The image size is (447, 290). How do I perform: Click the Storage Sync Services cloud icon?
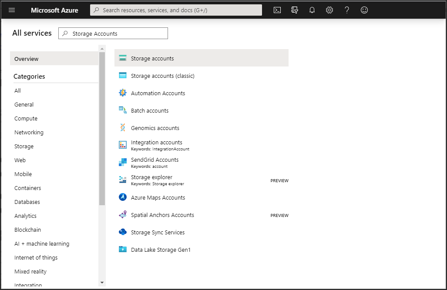(123, 232)
